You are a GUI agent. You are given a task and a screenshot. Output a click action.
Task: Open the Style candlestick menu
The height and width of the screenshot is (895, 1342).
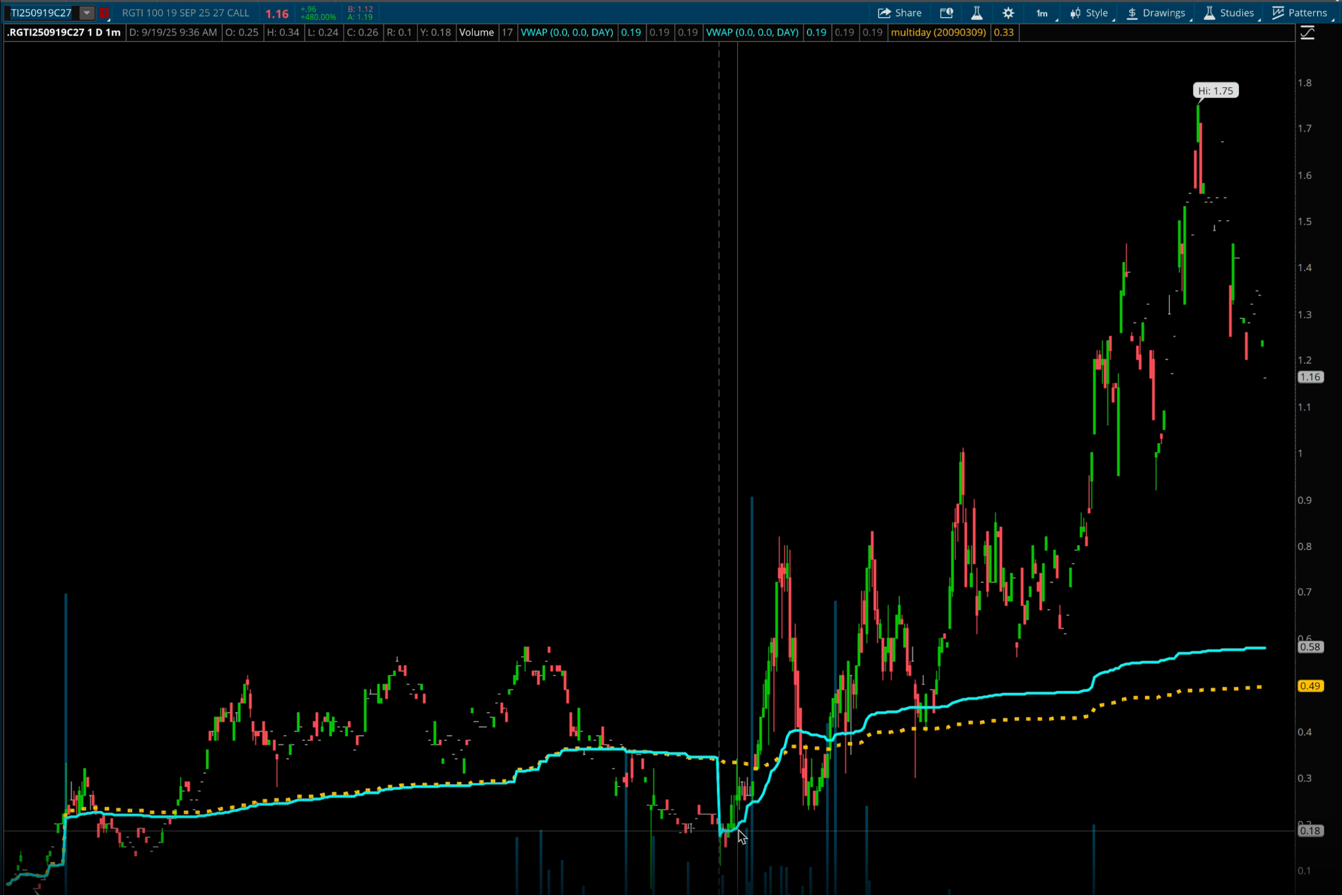click(1089, 12)
